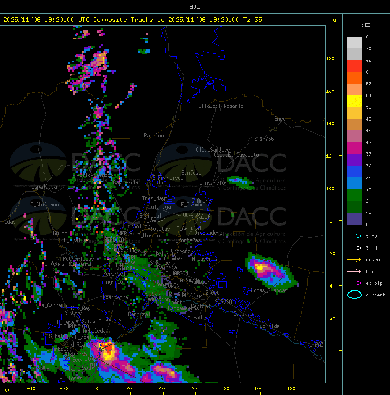Select the red swatch between 65 and 60
390x395 pixels.
[x=354, y=66]
